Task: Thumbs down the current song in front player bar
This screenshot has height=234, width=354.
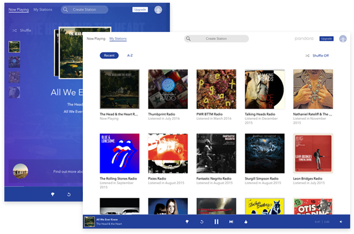Action: click(x=187, y=222)
